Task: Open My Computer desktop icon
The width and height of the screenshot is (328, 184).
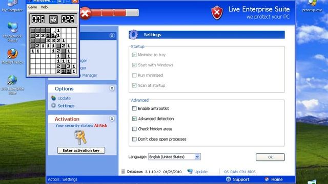Action: (12, 6)
